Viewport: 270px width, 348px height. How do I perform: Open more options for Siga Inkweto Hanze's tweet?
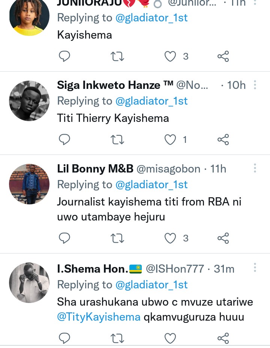click(x=255, y=85)
